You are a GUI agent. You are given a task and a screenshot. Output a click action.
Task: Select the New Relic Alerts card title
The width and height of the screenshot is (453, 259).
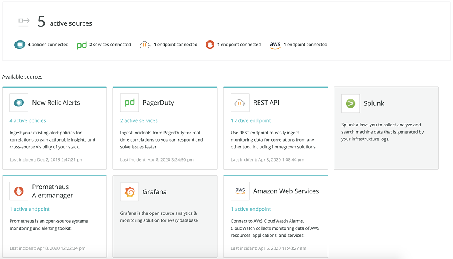[x=56, y=103]
